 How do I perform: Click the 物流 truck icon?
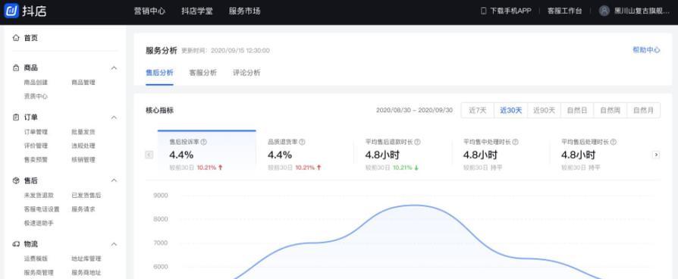16,244
